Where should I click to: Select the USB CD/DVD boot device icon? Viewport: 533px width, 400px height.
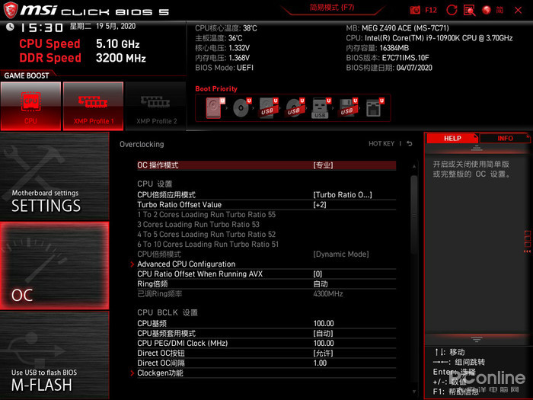295,108
